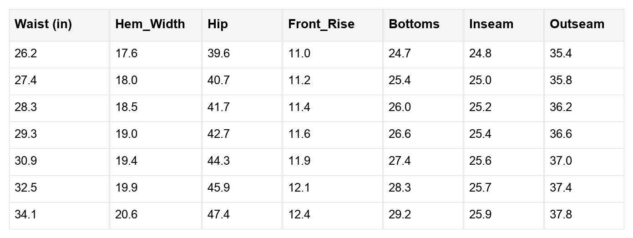Click the Hem_Width column header
The image size is (633, 238).
150,24
